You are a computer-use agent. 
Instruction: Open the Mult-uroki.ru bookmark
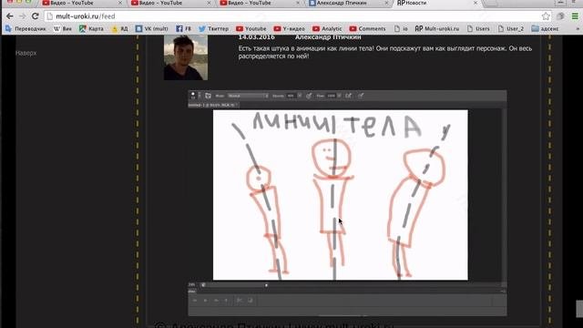[x=437, y=28]
